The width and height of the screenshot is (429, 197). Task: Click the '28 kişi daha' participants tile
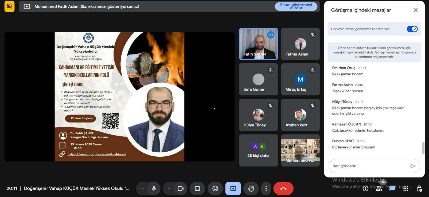pyautogui.click(x=258, y=150)
